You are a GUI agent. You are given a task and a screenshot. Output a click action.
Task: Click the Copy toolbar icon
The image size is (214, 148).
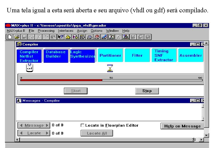[x=46, y=37]
